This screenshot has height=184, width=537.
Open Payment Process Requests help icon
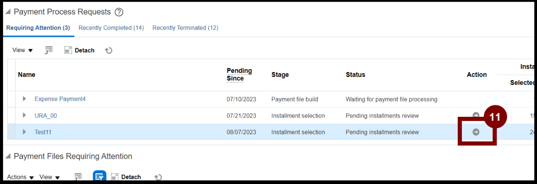[119, 12]
